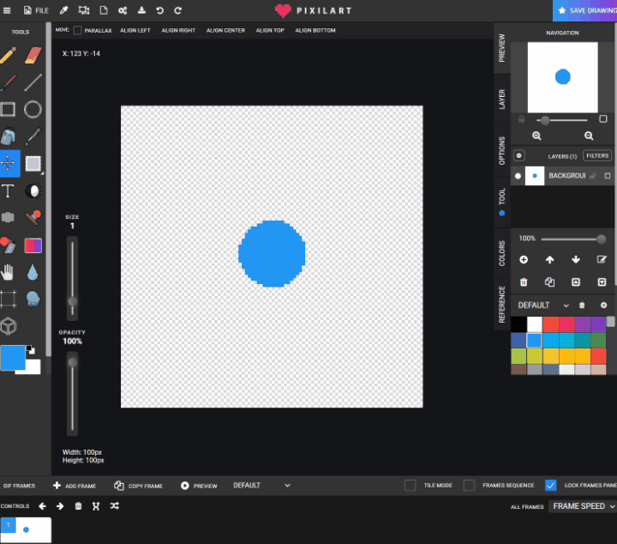Select frame 1 thumbnail

coord(26,529)
